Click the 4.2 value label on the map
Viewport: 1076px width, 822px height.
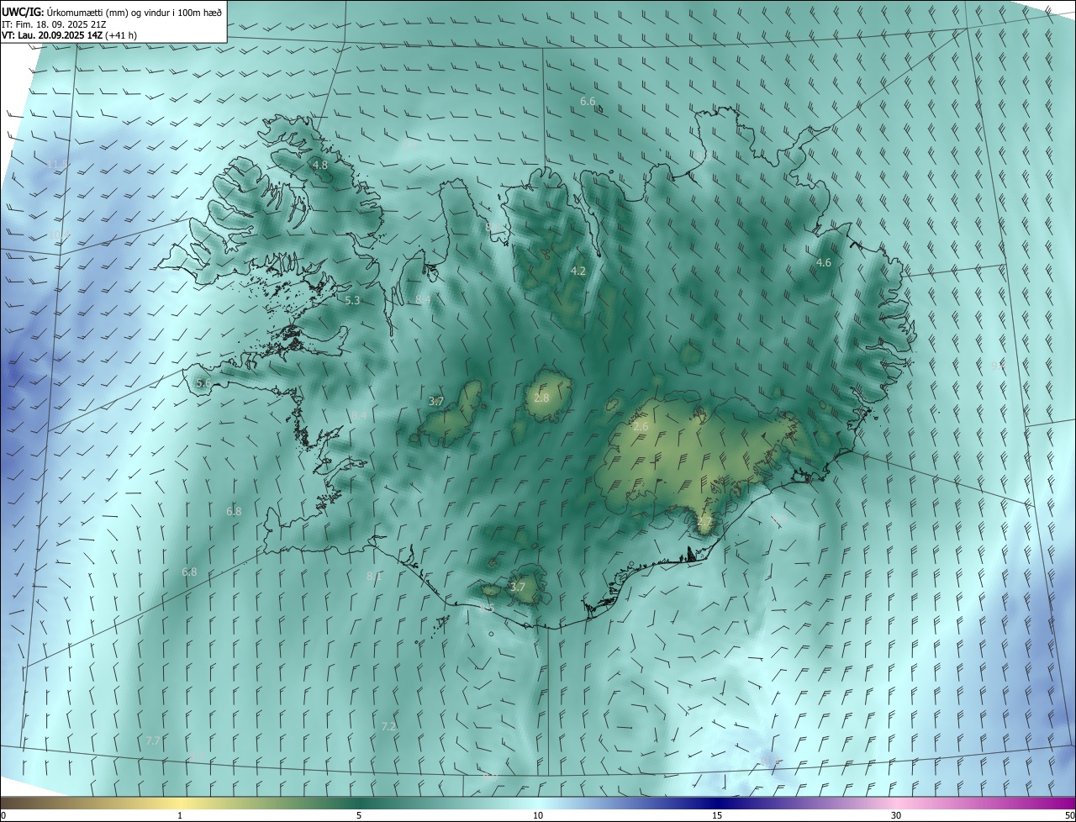point(578,271)
